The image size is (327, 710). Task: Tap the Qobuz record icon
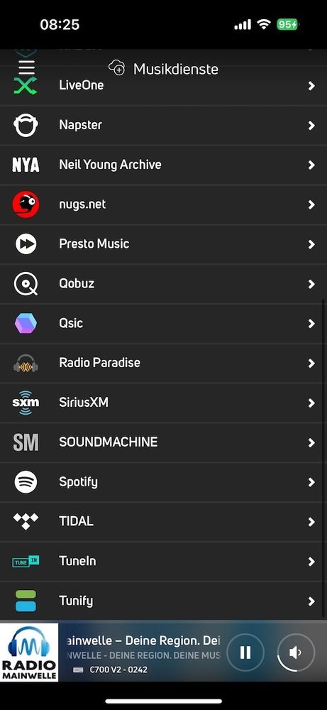(x=26, y=284)
